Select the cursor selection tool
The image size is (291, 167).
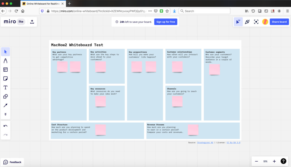pyautogui.click(x=5, y=52)
